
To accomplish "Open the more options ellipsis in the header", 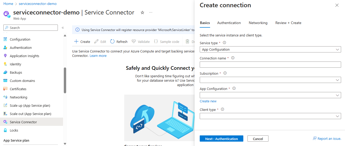I will tap(151, 12).
